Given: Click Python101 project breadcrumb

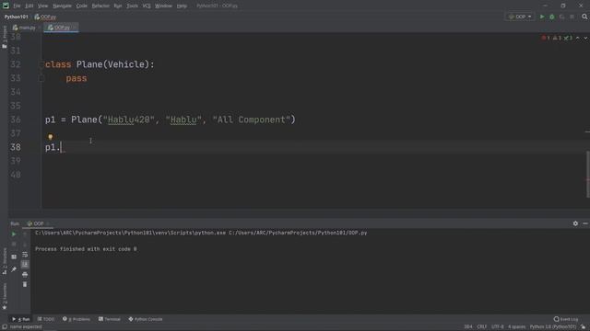Looking at the screenshot, I should tap(17, 17).
